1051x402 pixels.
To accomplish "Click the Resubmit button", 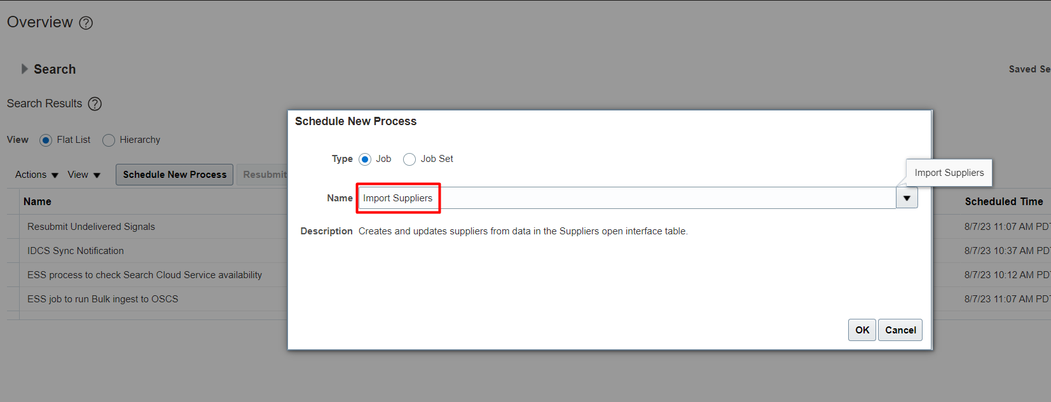I will pyautogui.click(x=264, y=175).
